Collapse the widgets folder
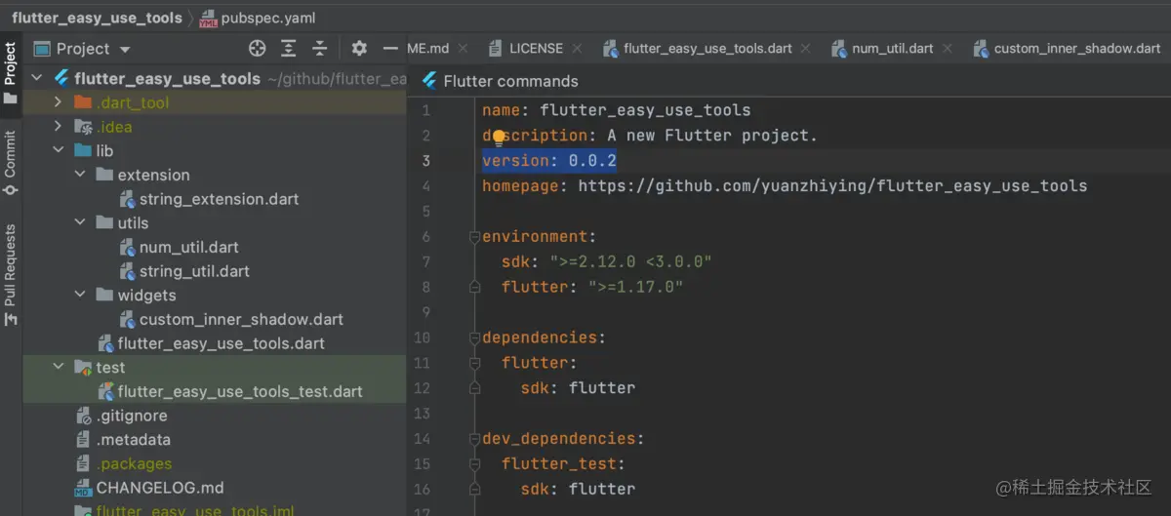This screenshot has width=1171, height=516. pyautogui.click(x=80, y=295)
